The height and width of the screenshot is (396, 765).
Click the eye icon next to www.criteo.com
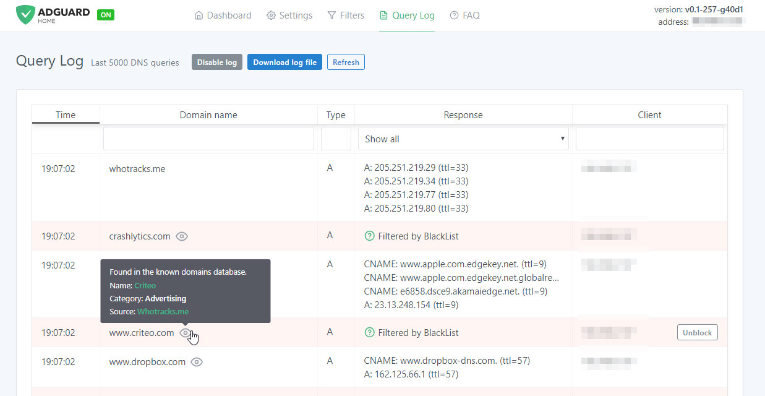[x=185, y=333]
